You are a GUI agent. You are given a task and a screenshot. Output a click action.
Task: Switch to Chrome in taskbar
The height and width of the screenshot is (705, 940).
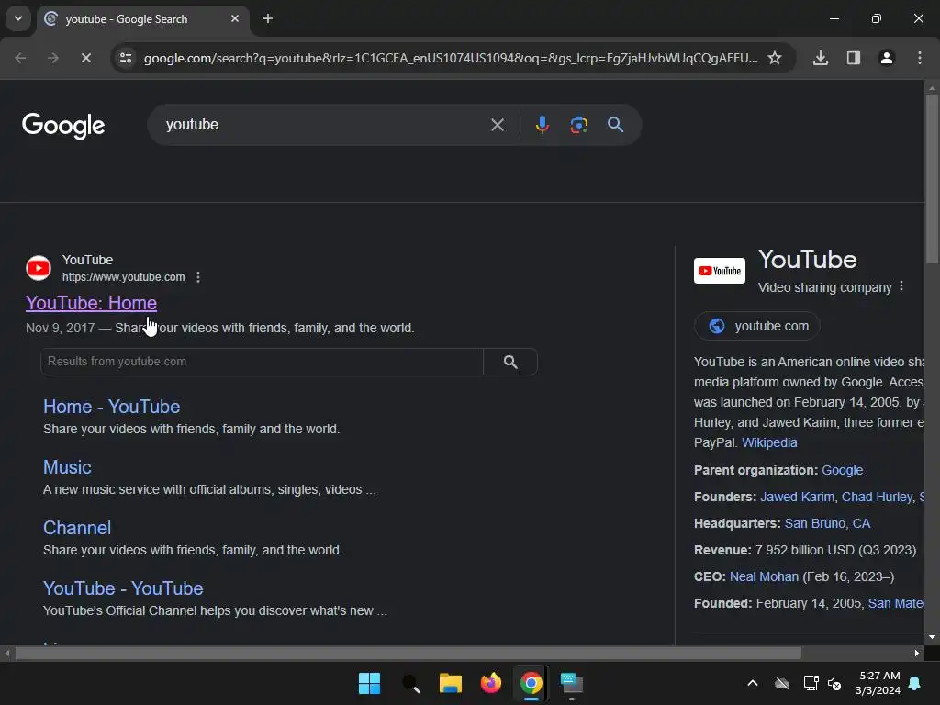(531, 683)
